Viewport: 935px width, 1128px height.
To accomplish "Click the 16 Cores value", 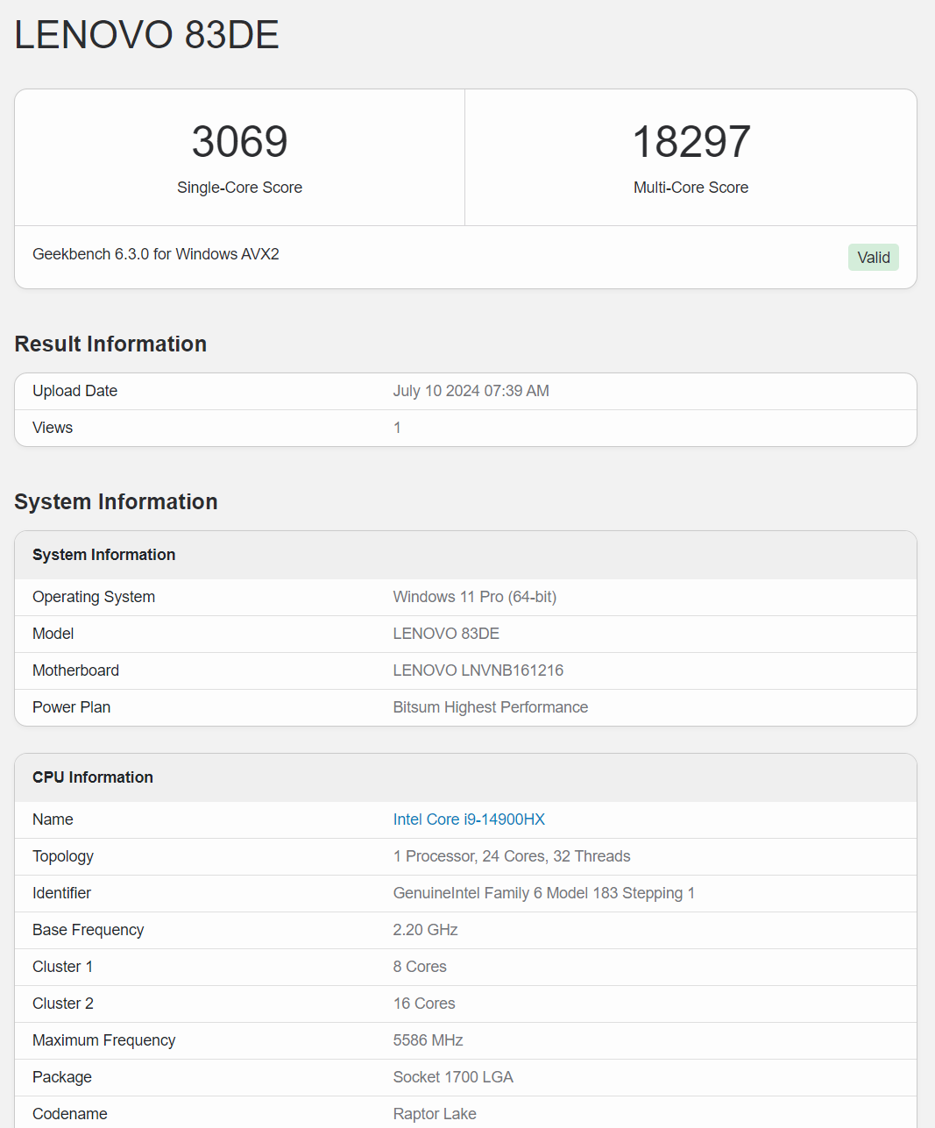I will [x=424, y=1004].
